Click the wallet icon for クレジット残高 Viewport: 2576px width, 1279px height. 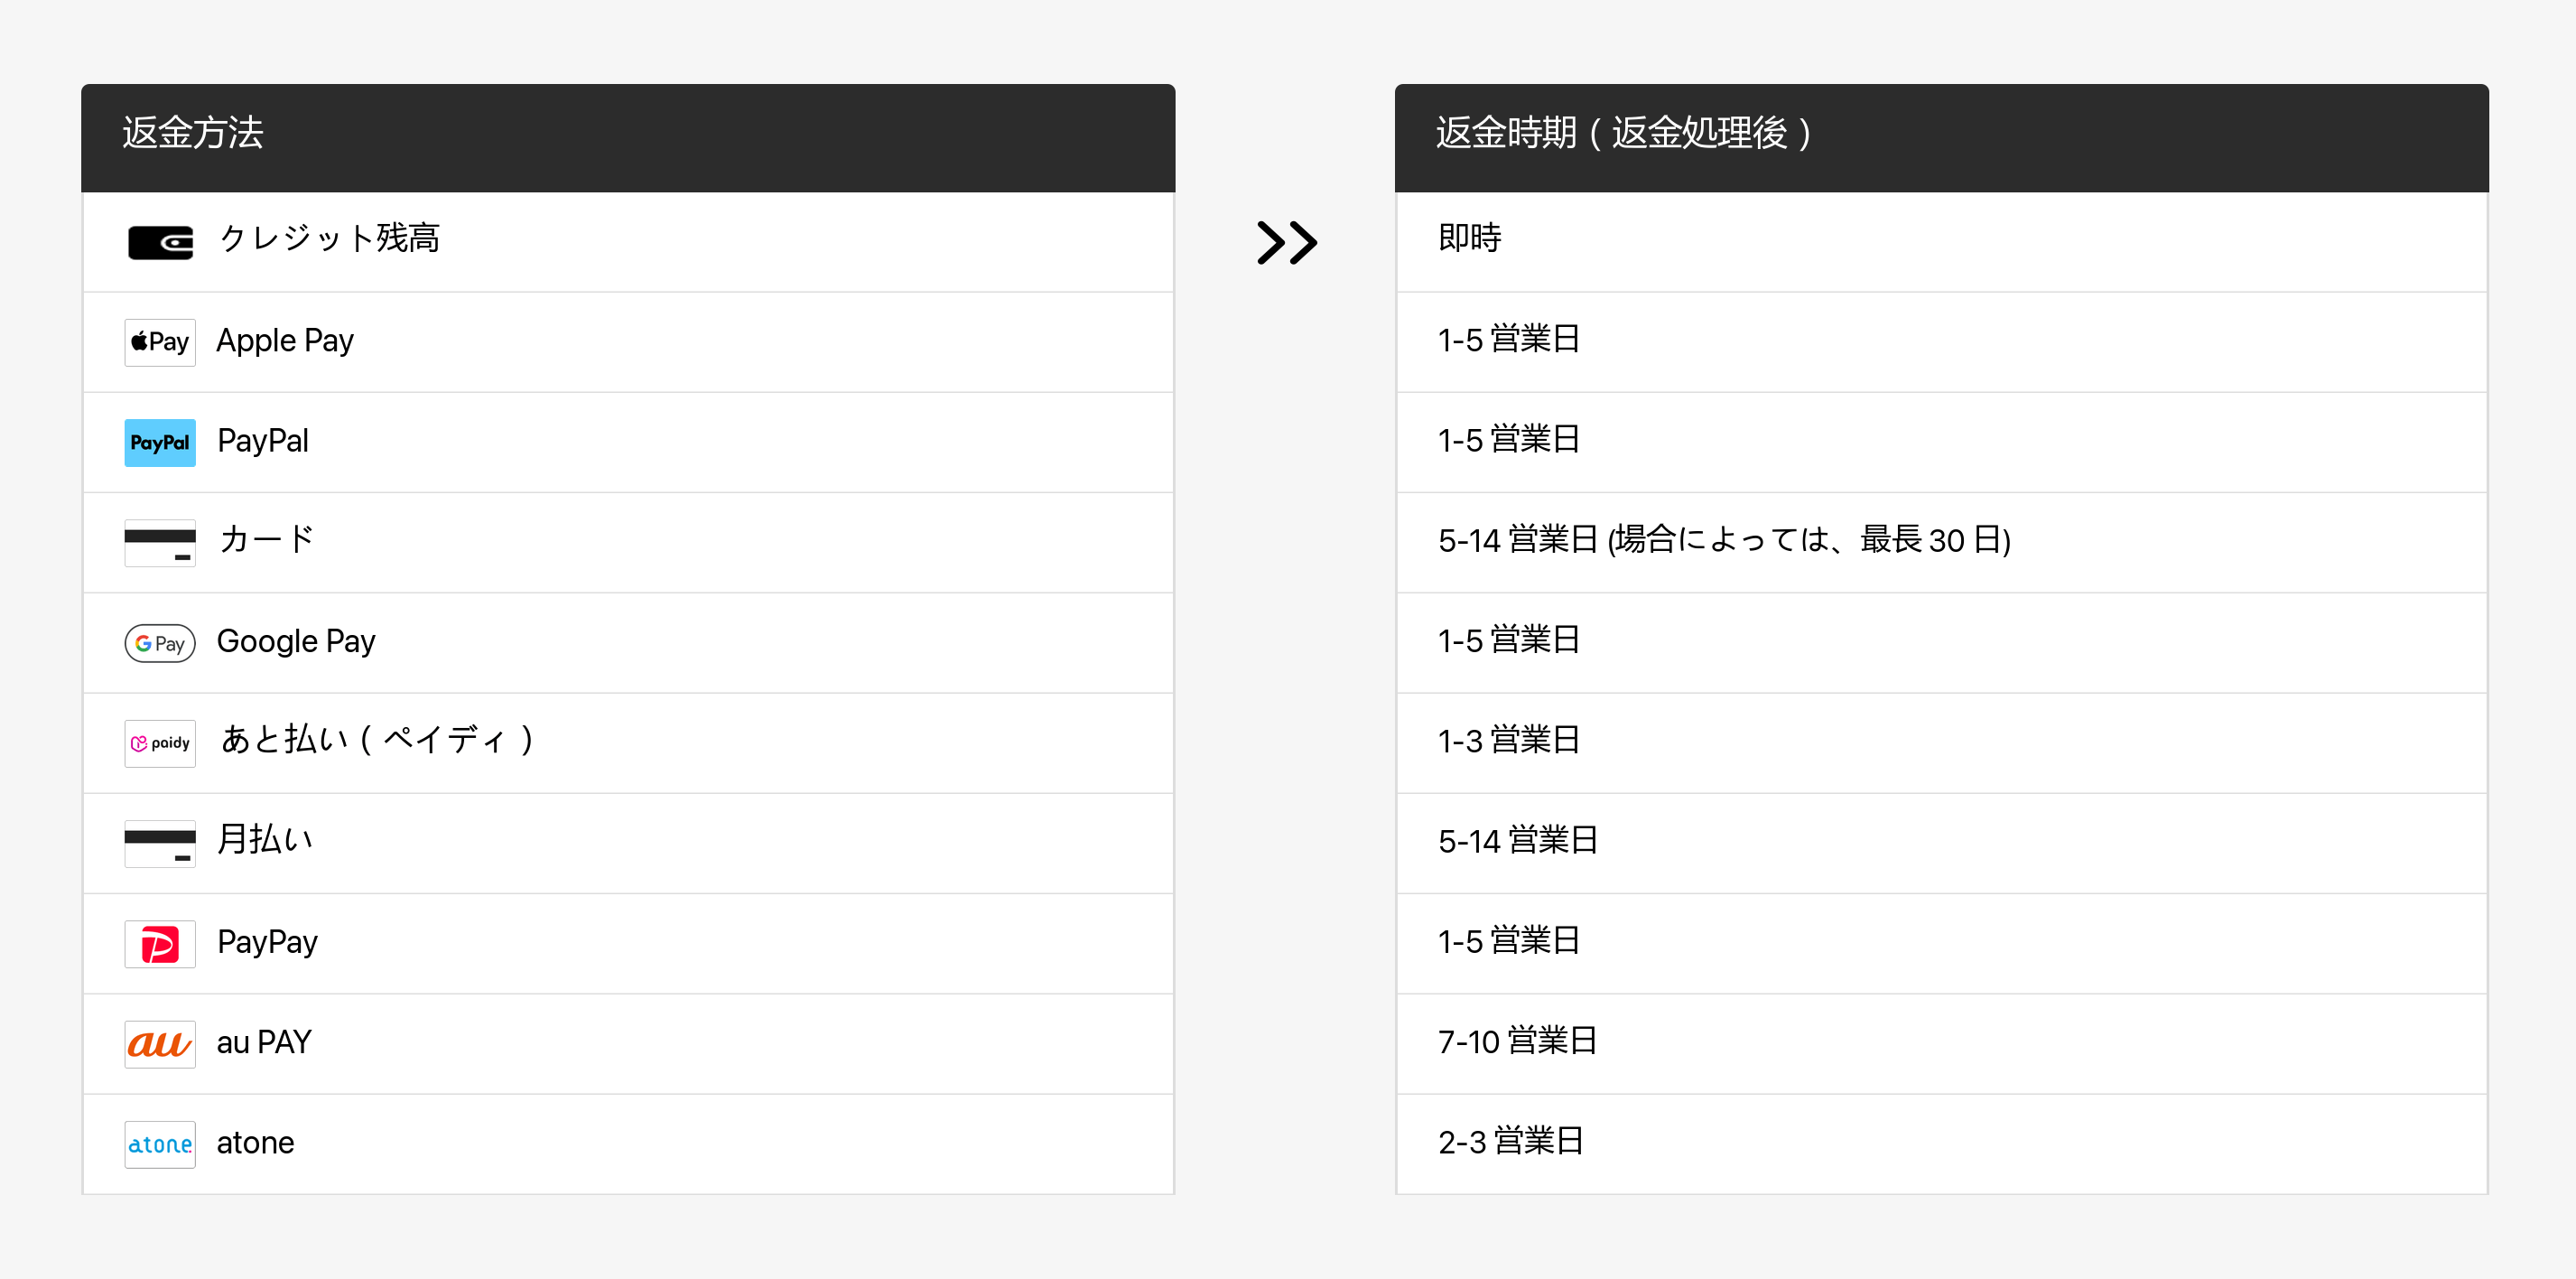160,242
